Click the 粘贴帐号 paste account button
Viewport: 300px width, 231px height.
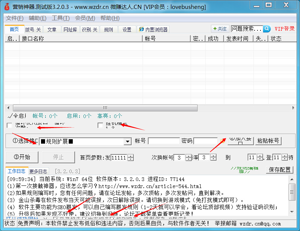tap(268, 141)
